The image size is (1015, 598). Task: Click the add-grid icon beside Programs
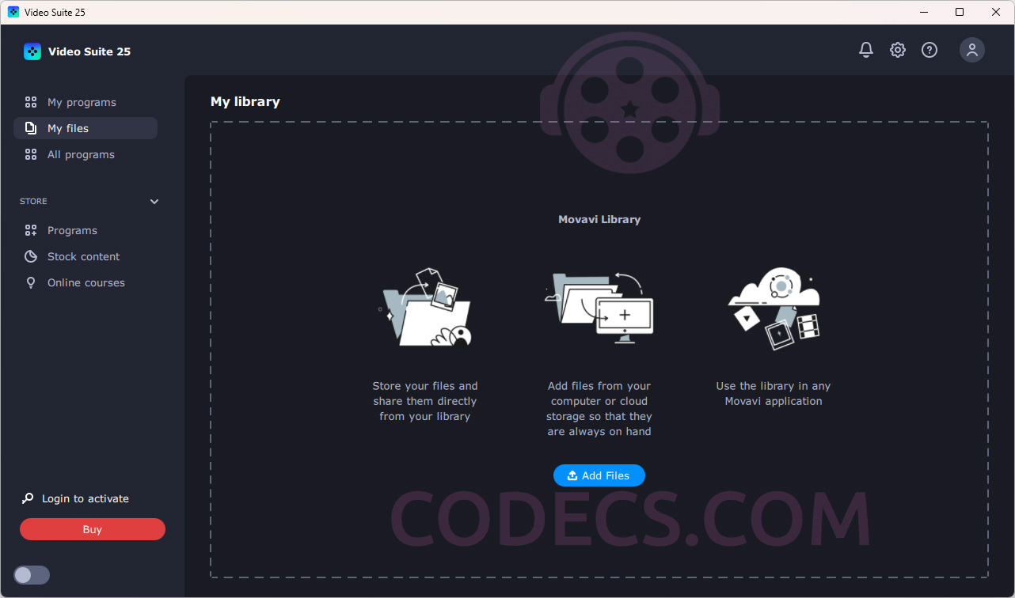pyautogui.click(x=31, y=230)
